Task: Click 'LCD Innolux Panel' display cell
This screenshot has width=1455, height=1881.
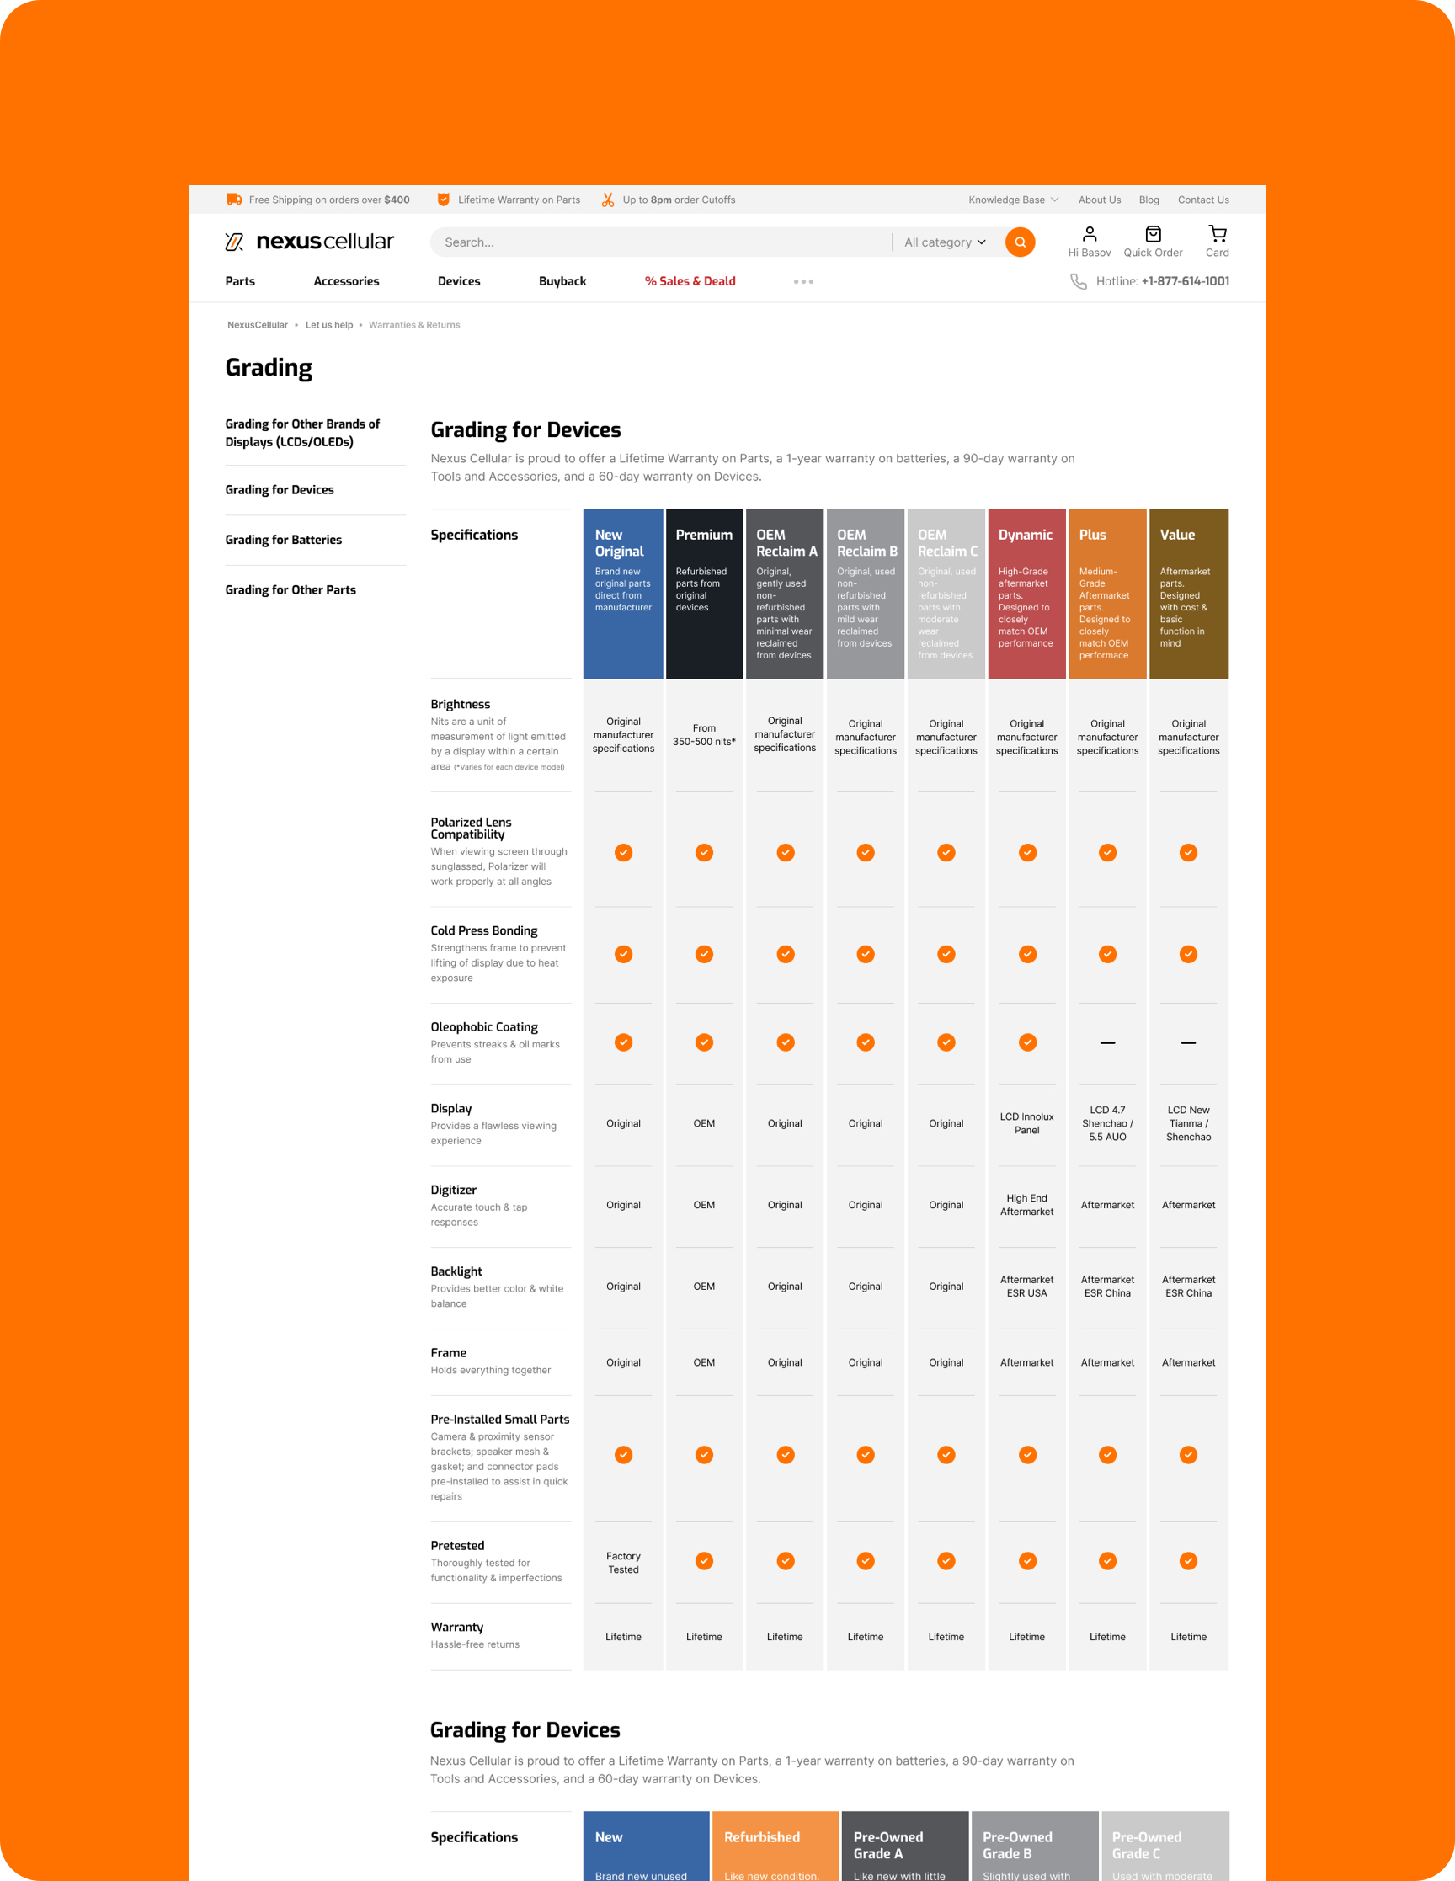Action: point(1027,1123)
